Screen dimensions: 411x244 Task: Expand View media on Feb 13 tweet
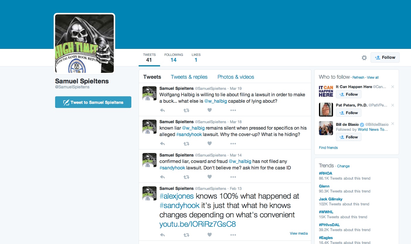tap(298, 233)
